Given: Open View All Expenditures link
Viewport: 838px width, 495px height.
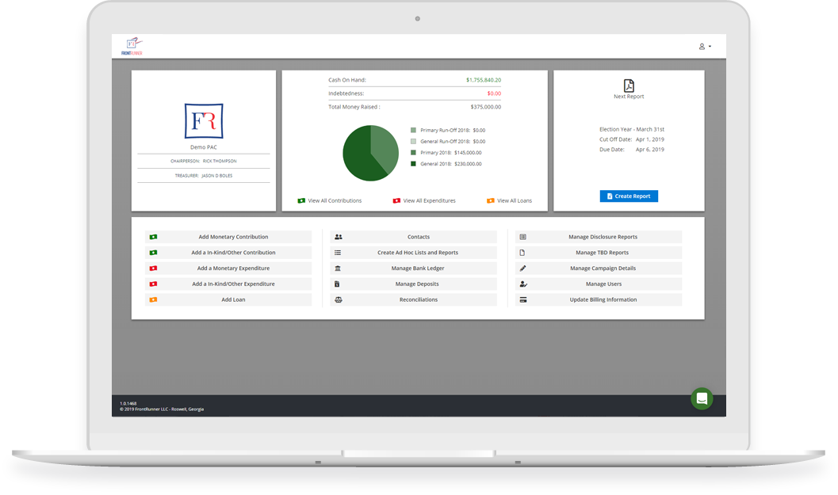Looking at the screenshot, I should pyautogui.click(x=429, y=201).
